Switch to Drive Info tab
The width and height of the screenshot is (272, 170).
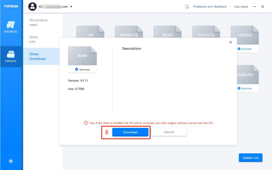(x=34, y=39)
